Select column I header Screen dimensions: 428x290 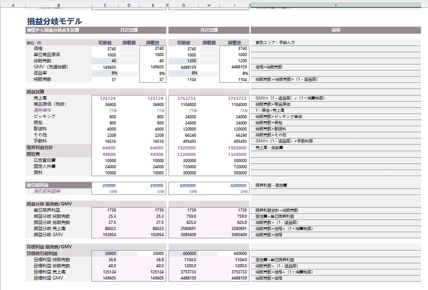[x=234, y=5]
